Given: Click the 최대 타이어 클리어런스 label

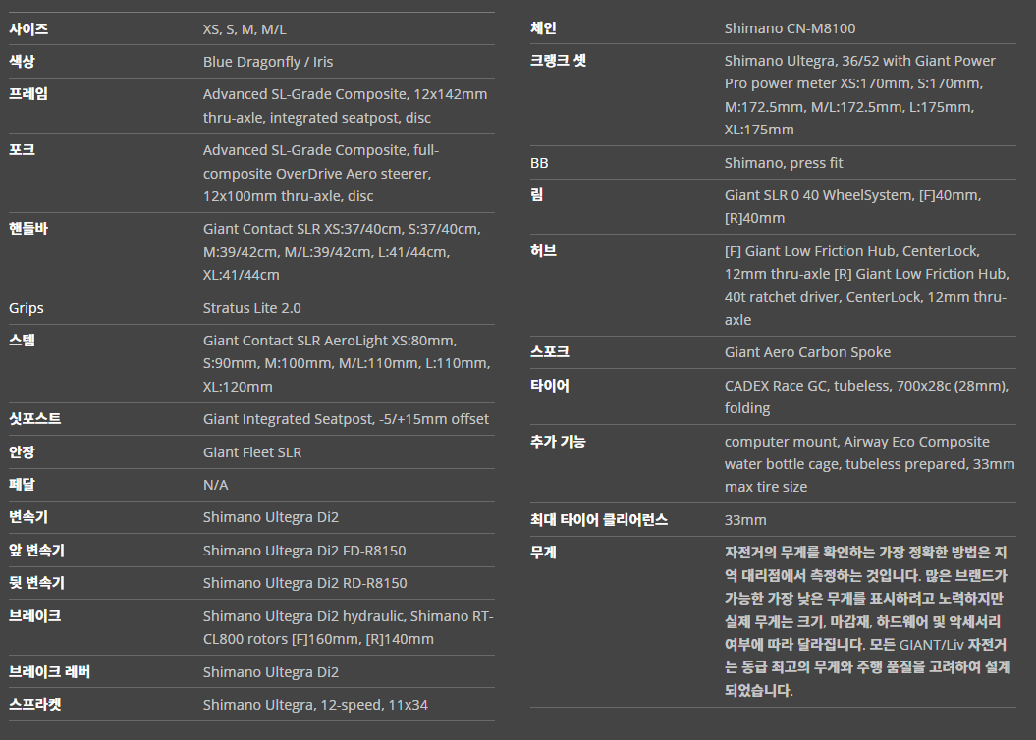Looking at the screenshot, I should click(x=599, y=519).
